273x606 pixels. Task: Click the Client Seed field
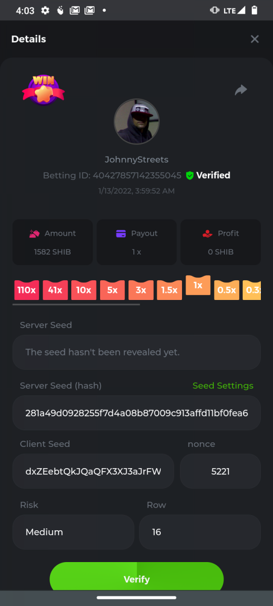(94, 471)
